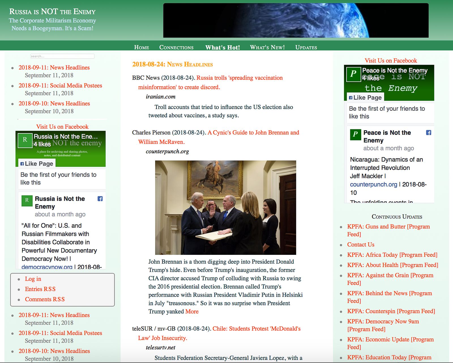Open KPFA: Economic Update program feed
Image resolution: width=453 pixels, height=363 pixels.
(x=390, y=343)
